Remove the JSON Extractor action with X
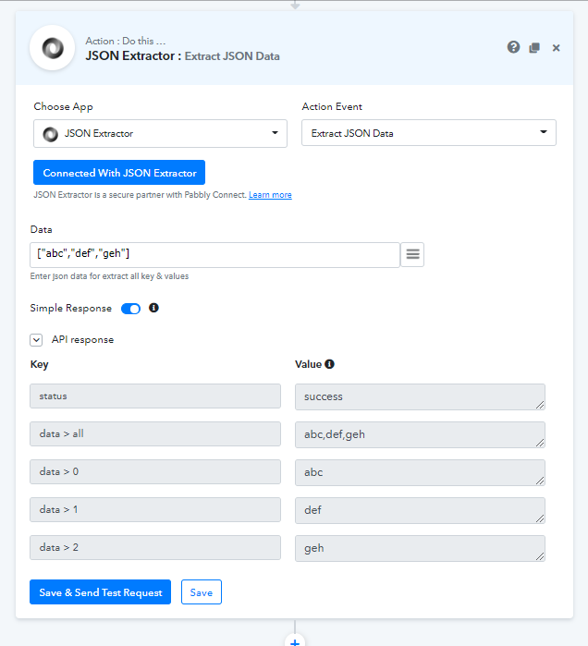Image resolution: width=588 pixels, height=646 pixels. click(556, 48)
